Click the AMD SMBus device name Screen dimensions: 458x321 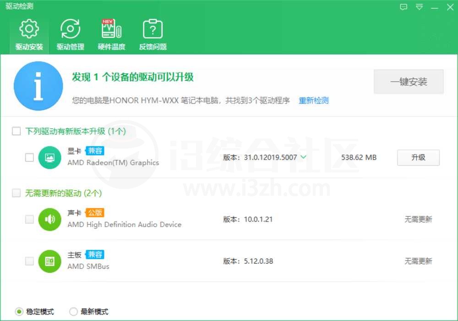click(x=88, y=266)
